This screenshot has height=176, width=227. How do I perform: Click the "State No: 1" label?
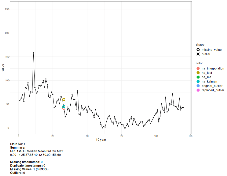17,144
